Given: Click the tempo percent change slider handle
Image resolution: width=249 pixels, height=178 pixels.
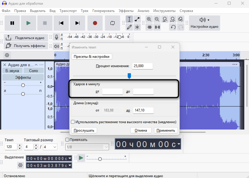Looking at the screenshot, I should [129, 76].
